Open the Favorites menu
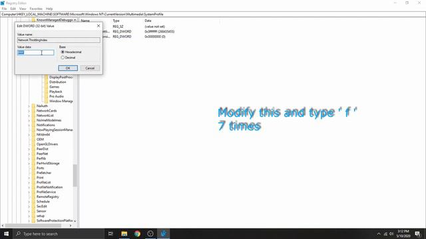 coord(36,9)
